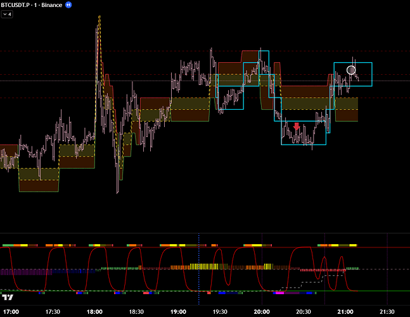Viewport: 410px width, 317px height.
Task: Select the 18:30 time axis label
Action: 137,311
